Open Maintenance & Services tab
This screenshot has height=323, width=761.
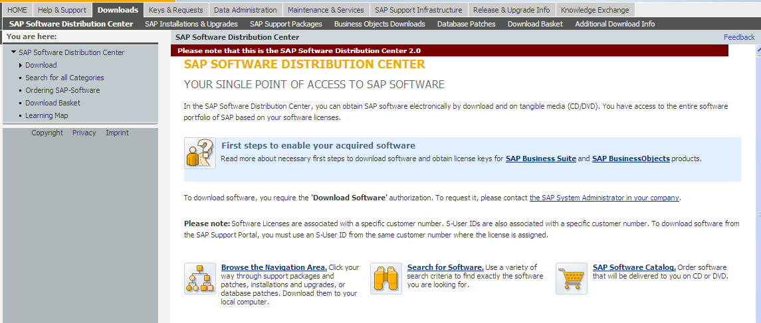point(326,10)
